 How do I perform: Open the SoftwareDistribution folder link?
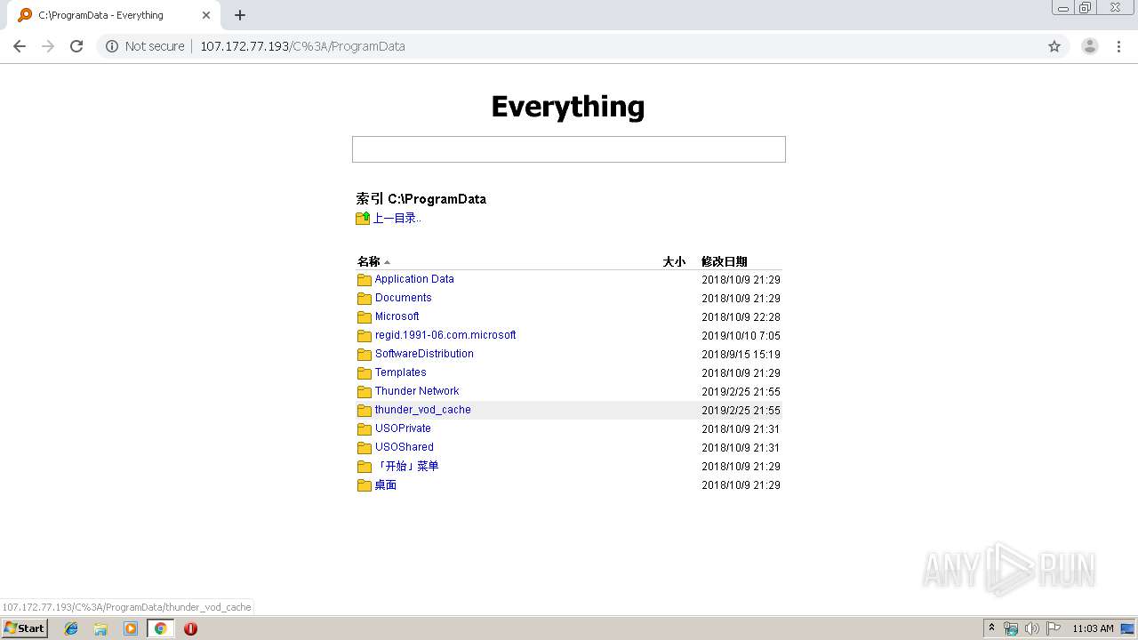(424, 354)
